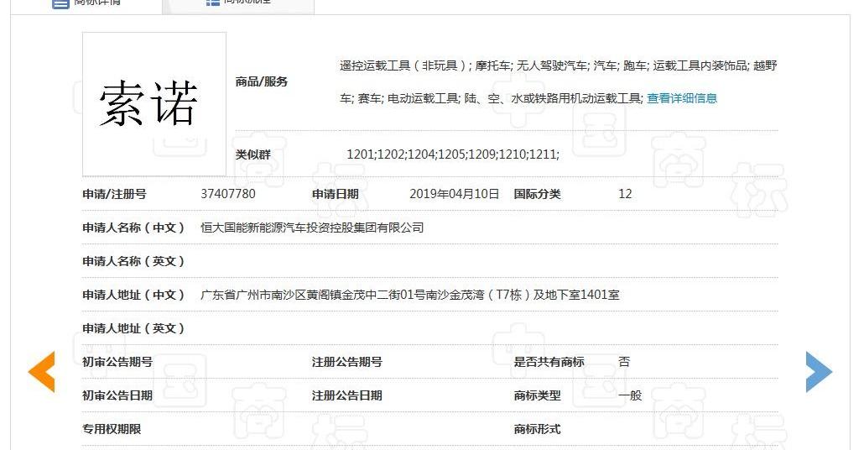
Task: Click the 申请人名称（英文） label
Action: [x=133, y=261]
